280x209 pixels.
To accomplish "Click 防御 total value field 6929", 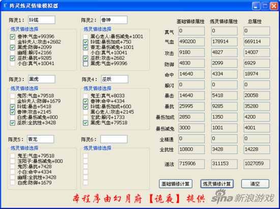I will click(257, 63).
